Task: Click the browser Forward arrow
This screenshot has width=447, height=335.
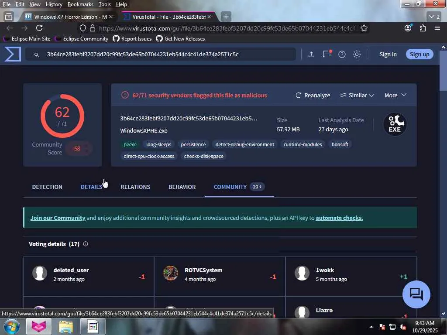Action: (24, 28)
